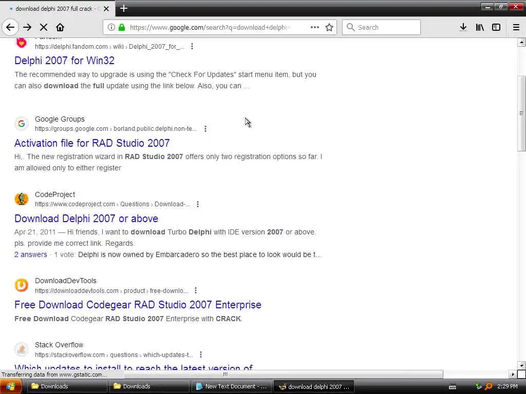Open the CodeProject result options menu
This screenshot has width=526, height=394.
click(198, 204)
